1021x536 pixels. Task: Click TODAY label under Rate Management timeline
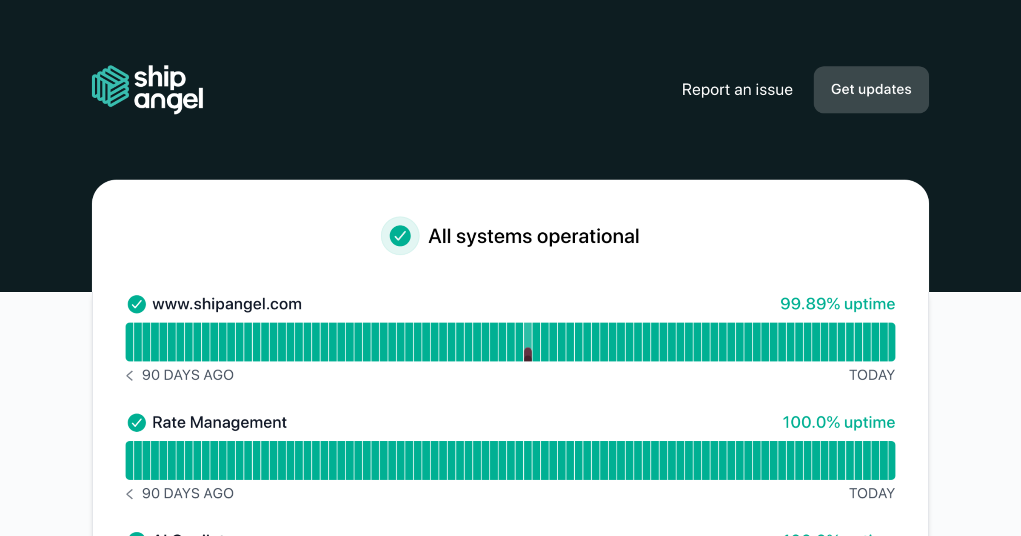coord(872,493)
